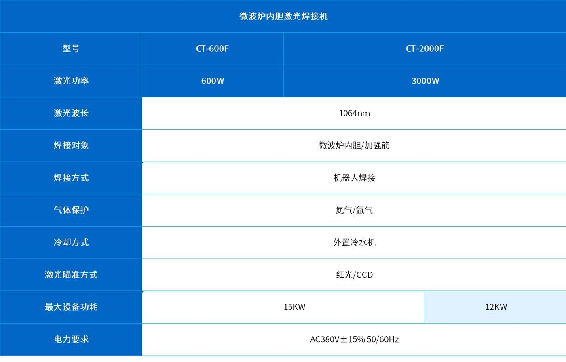
Task: Click the CT-2000F model cell
Action: [x=424, y=48]
